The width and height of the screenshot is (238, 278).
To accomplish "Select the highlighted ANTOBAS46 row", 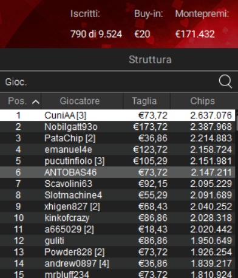I will [x=118, y=172].
